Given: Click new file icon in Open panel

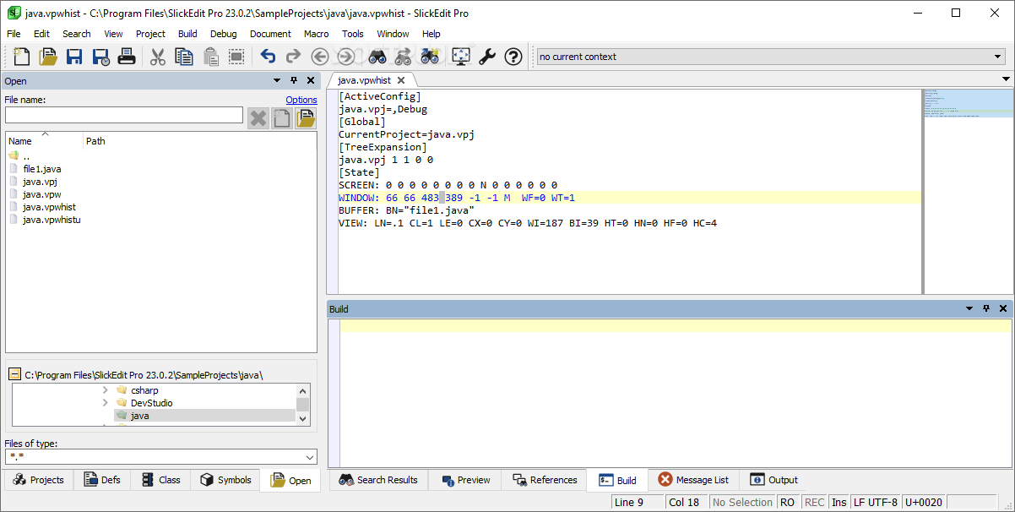Looking at the screenshot, I should point(281,118).
